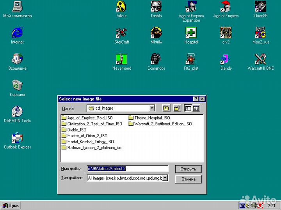Image resolution: width=281 pixels, height=210 pixels.
Task: Click the Открыть button
Action: pyautogui.click(x=189, y=169)
